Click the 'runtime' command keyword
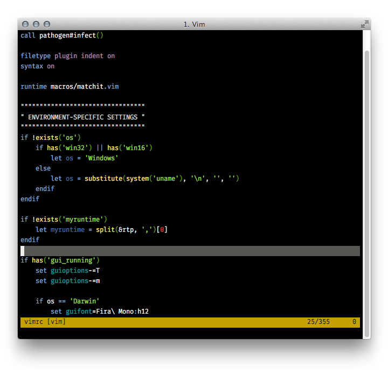 point(33,87)
